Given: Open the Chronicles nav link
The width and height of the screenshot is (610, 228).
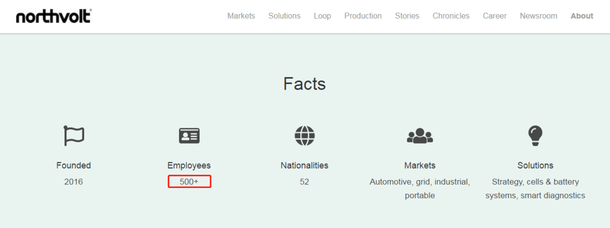Looking at the screenshot, I should [x=451, y=16].
